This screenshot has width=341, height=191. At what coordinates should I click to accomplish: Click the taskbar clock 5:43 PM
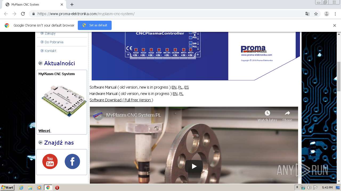pyautogui.click(x=327, y=188)
